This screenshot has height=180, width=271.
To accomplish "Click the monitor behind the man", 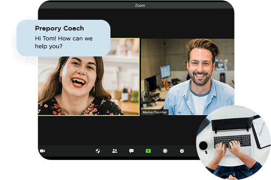I will (x=165, y=72).
